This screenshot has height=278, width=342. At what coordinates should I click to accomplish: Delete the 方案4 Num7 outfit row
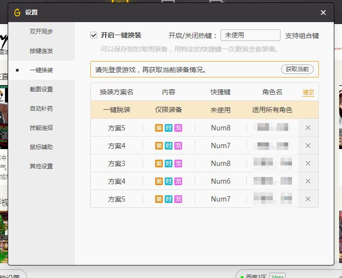[308, 146]
